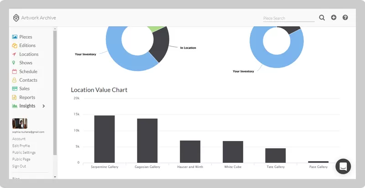The width and height of the screenshot is (365, 188).
Task: Click the add plus circle icon
Action: coord(334,17)
